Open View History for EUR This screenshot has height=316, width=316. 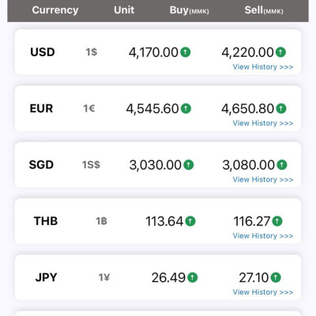(263, 123)
